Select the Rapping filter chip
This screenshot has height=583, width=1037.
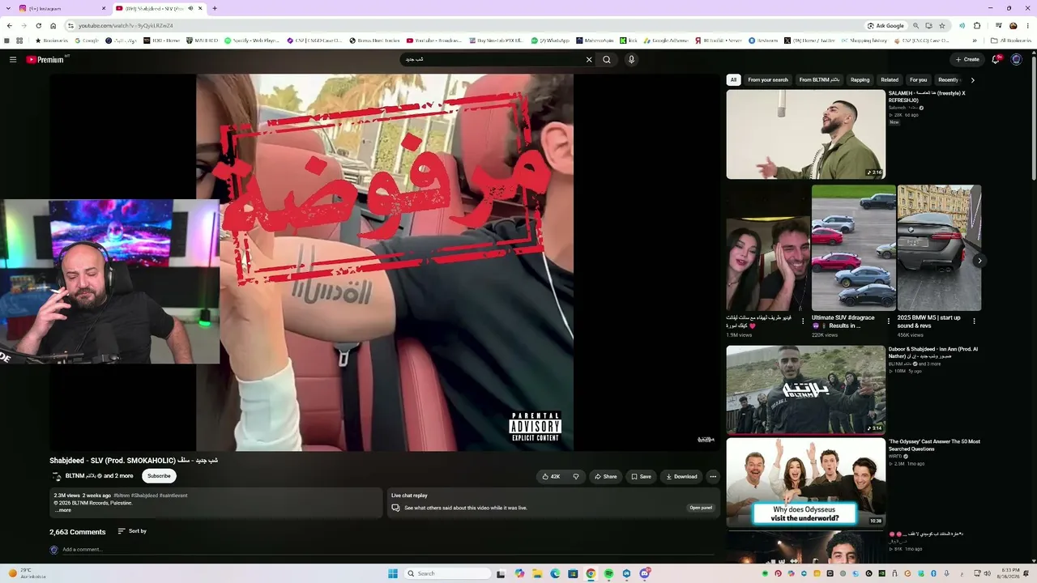[860, 80]
